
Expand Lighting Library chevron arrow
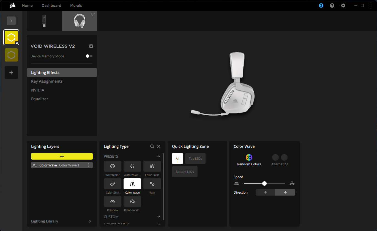coord(90,221)
